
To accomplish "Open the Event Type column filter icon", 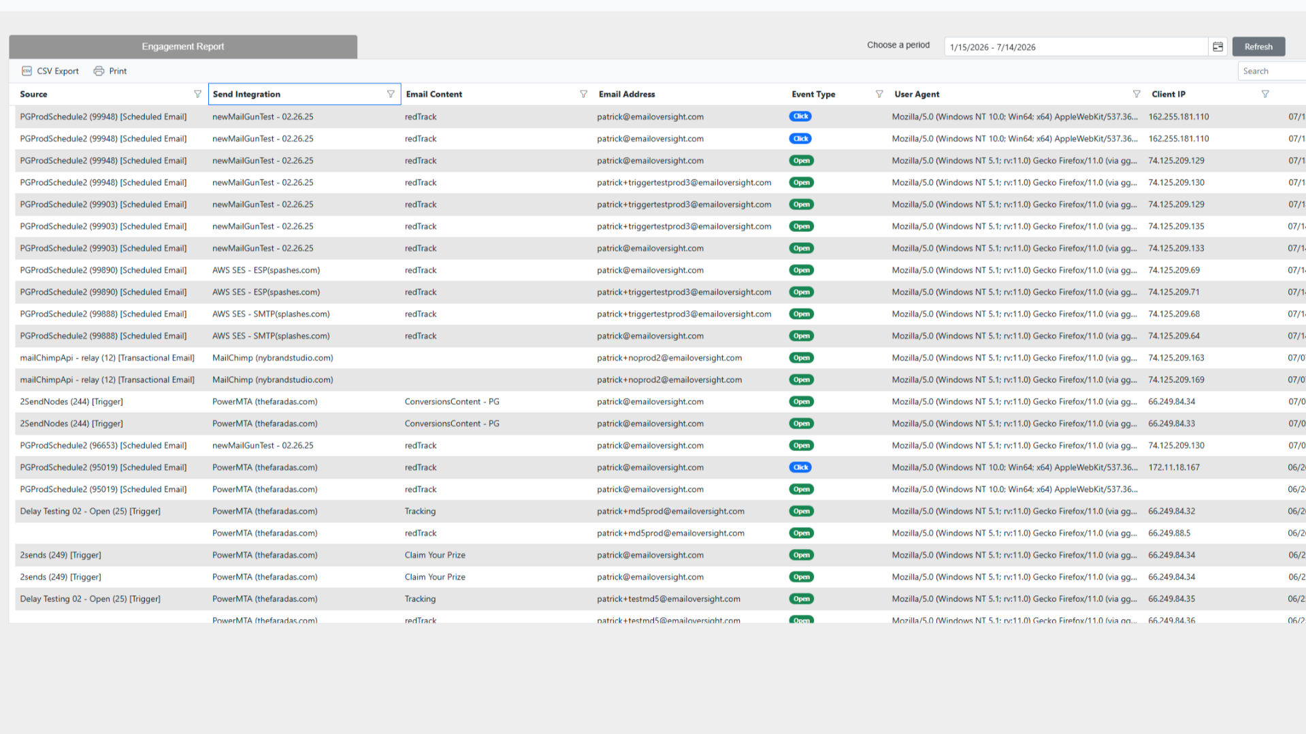I will point(879,94).
